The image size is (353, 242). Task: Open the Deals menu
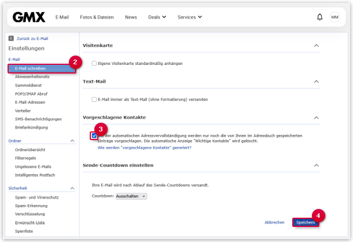pyautogui.click(x=157, y=17)
